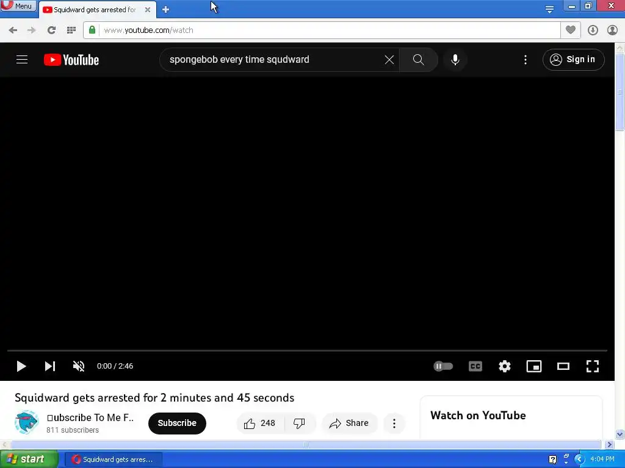Run the YouTube search
This screenshot has height=468, width=625.
(x=419, y=60)
